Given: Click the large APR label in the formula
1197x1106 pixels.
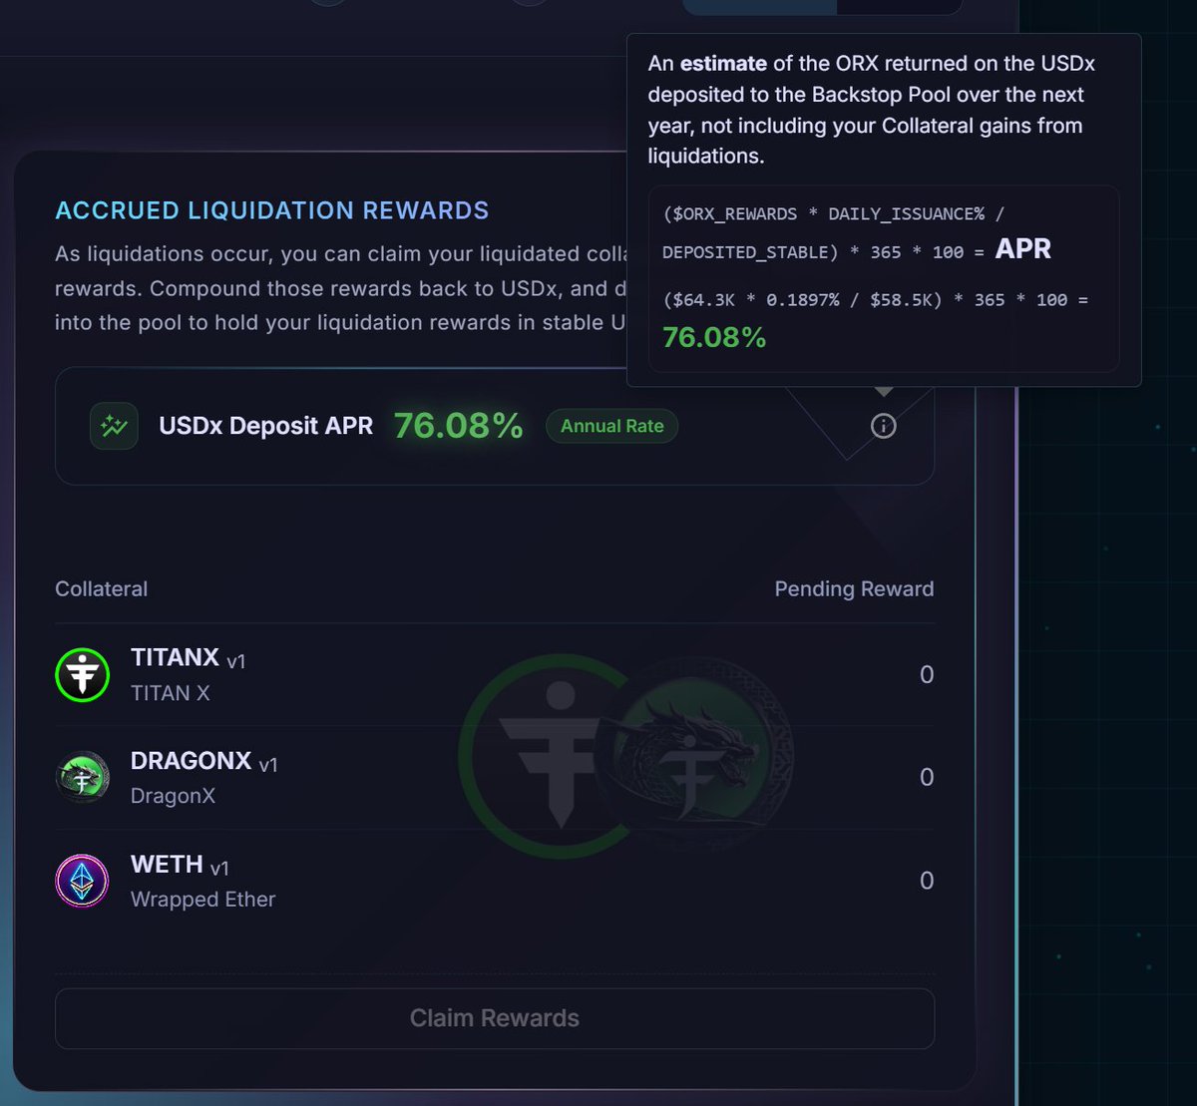Looking at the screenshot, I should click(1022, 249).
